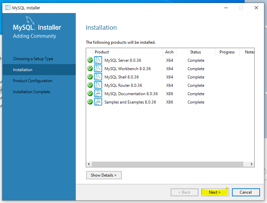Viewport: 267px width, 203px height.
Task: Click the MySQL Shell 8.0.36 product icon
Action: pyautogui.click(x=98, y=77)
